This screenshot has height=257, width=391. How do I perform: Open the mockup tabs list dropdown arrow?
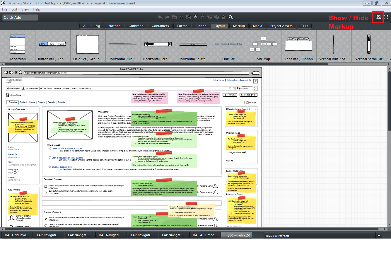(379, 236)
